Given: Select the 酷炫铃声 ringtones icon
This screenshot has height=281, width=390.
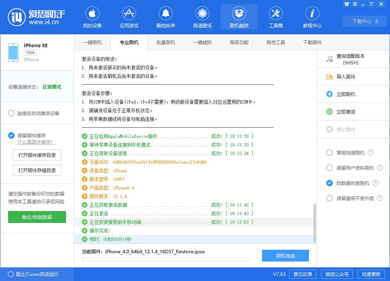Looking at the screenshot, I should coord(165,17).
